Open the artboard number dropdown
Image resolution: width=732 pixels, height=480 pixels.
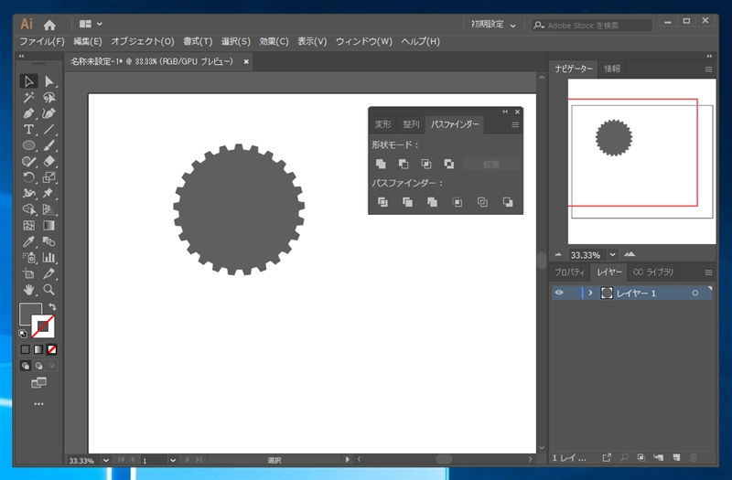[173, 461]
